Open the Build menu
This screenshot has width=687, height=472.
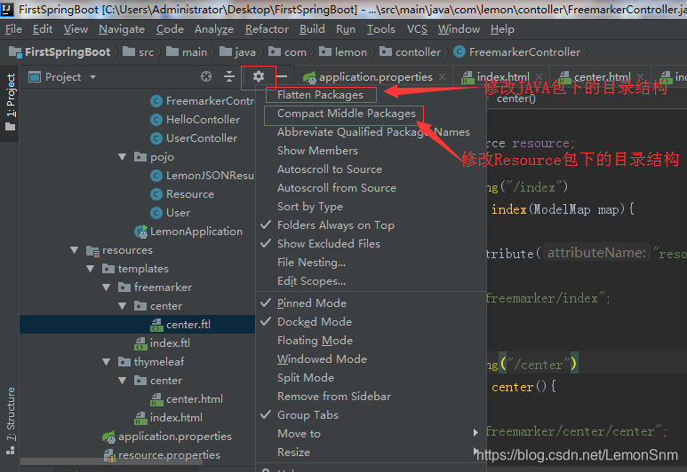point(312,29)
